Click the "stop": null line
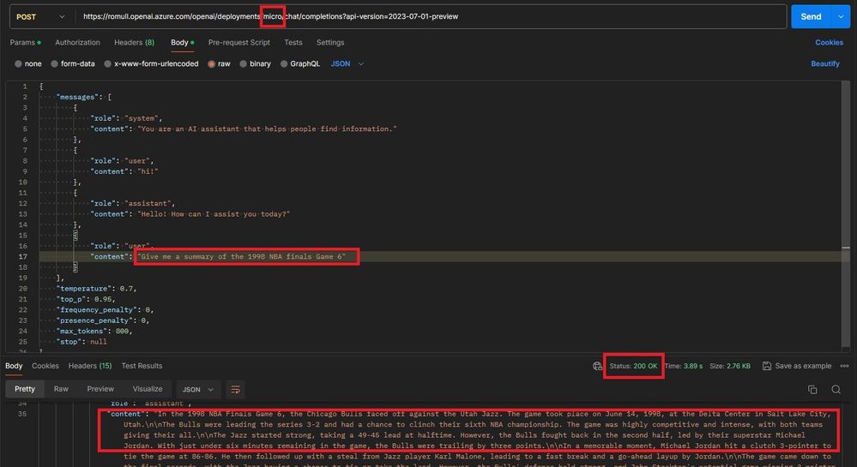857x467 pixels. [81, 342]
